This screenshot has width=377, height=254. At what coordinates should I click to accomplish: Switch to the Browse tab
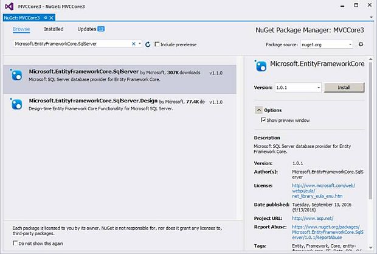click(21, 29)
